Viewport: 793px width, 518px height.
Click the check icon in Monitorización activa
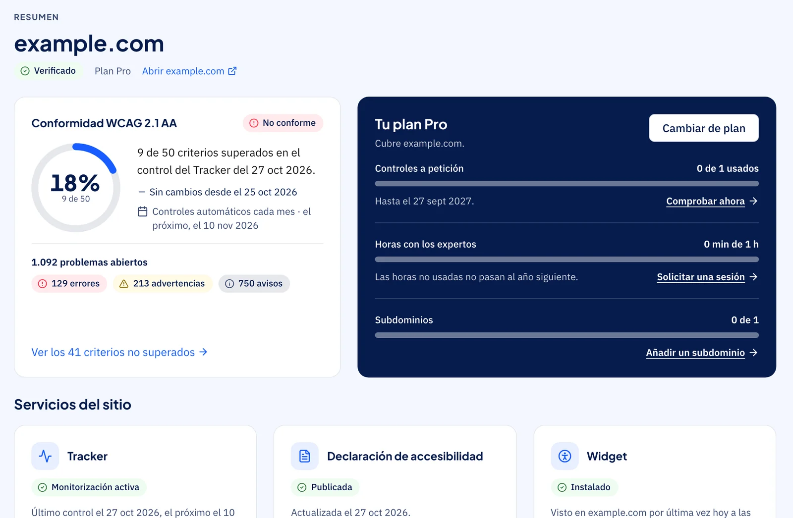click(x=43, y=487)
